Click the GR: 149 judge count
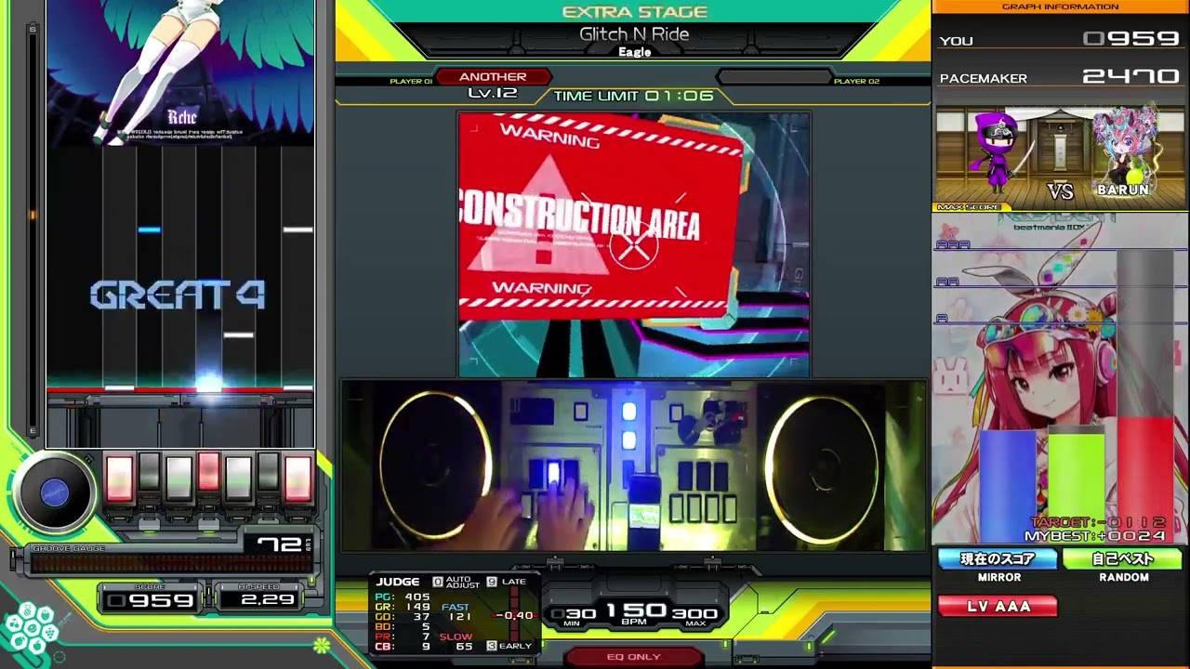This screenshot has height=669, width=1190. point(403,607)
